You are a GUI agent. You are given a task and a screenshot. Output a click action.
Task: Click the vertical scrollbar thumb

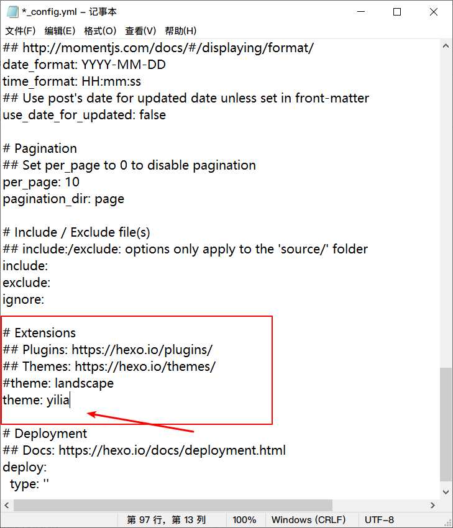446,422
